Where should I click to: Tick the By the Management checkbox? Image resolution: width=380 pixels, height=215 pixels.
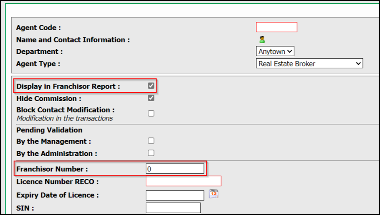[151, 141]
